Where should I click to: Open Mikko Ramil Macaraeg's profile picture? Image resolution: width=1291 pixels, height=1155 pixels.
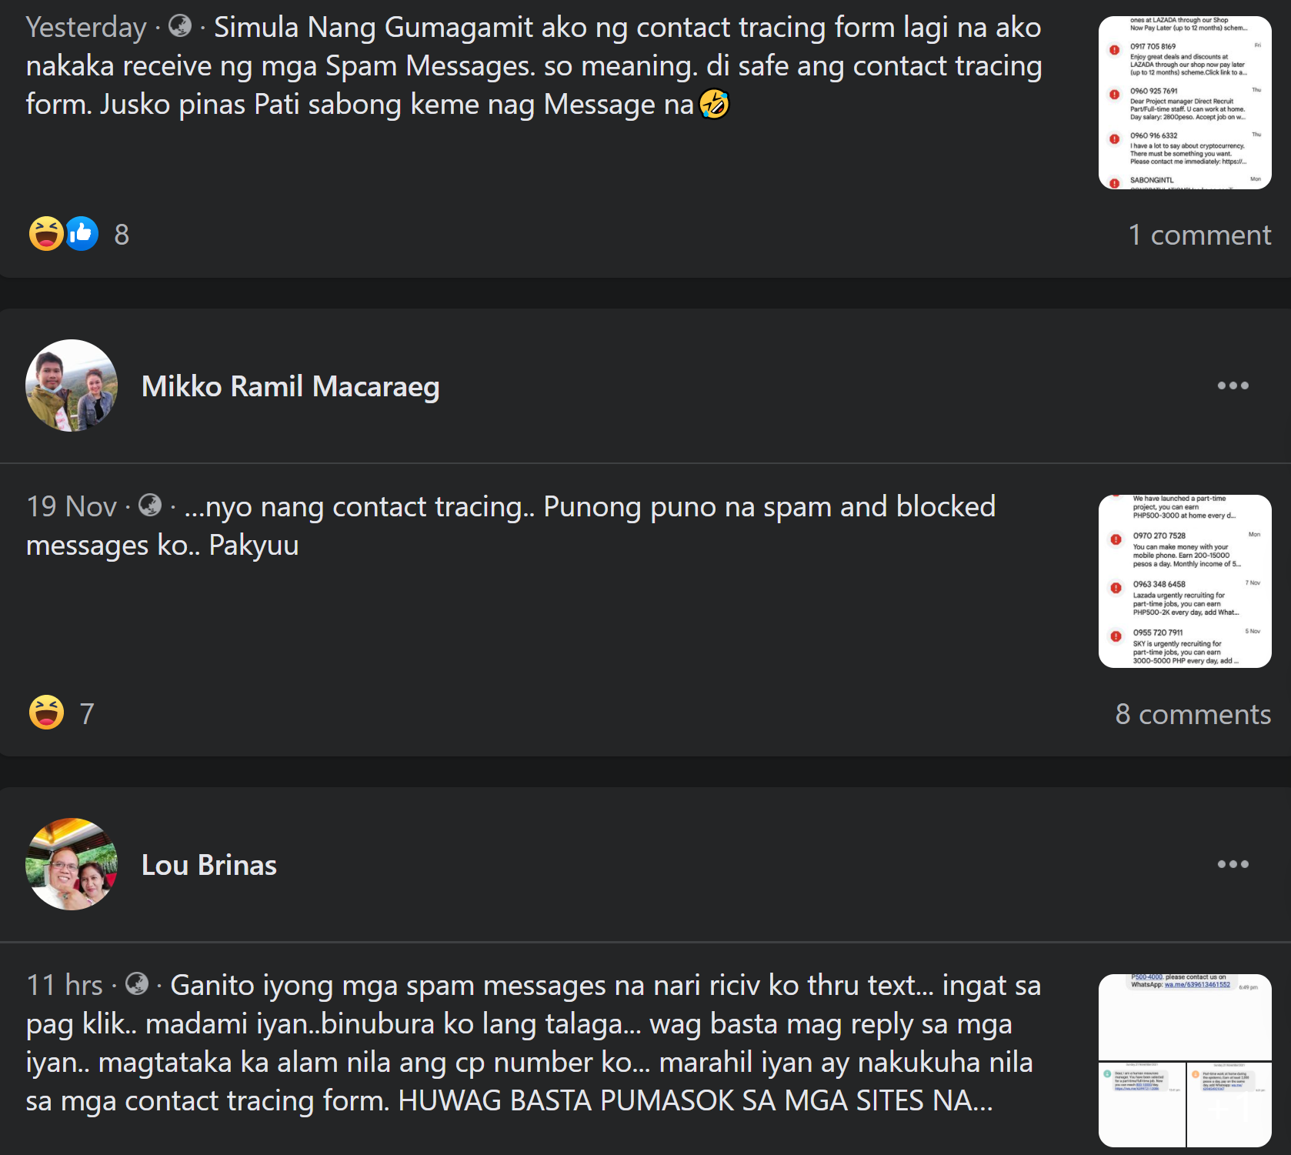[x=72, y=386]
